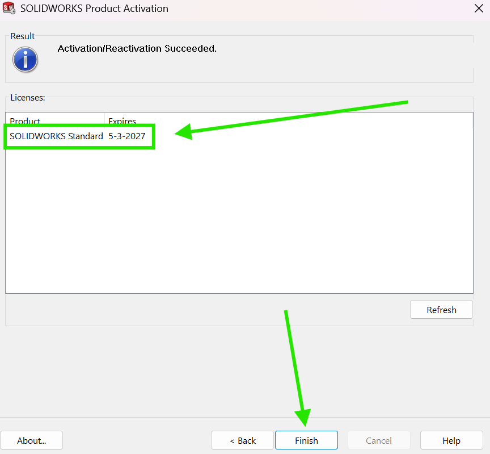Refresh the licenses list
This screenshot has height=454, width=490.
[x=441, y=310]
